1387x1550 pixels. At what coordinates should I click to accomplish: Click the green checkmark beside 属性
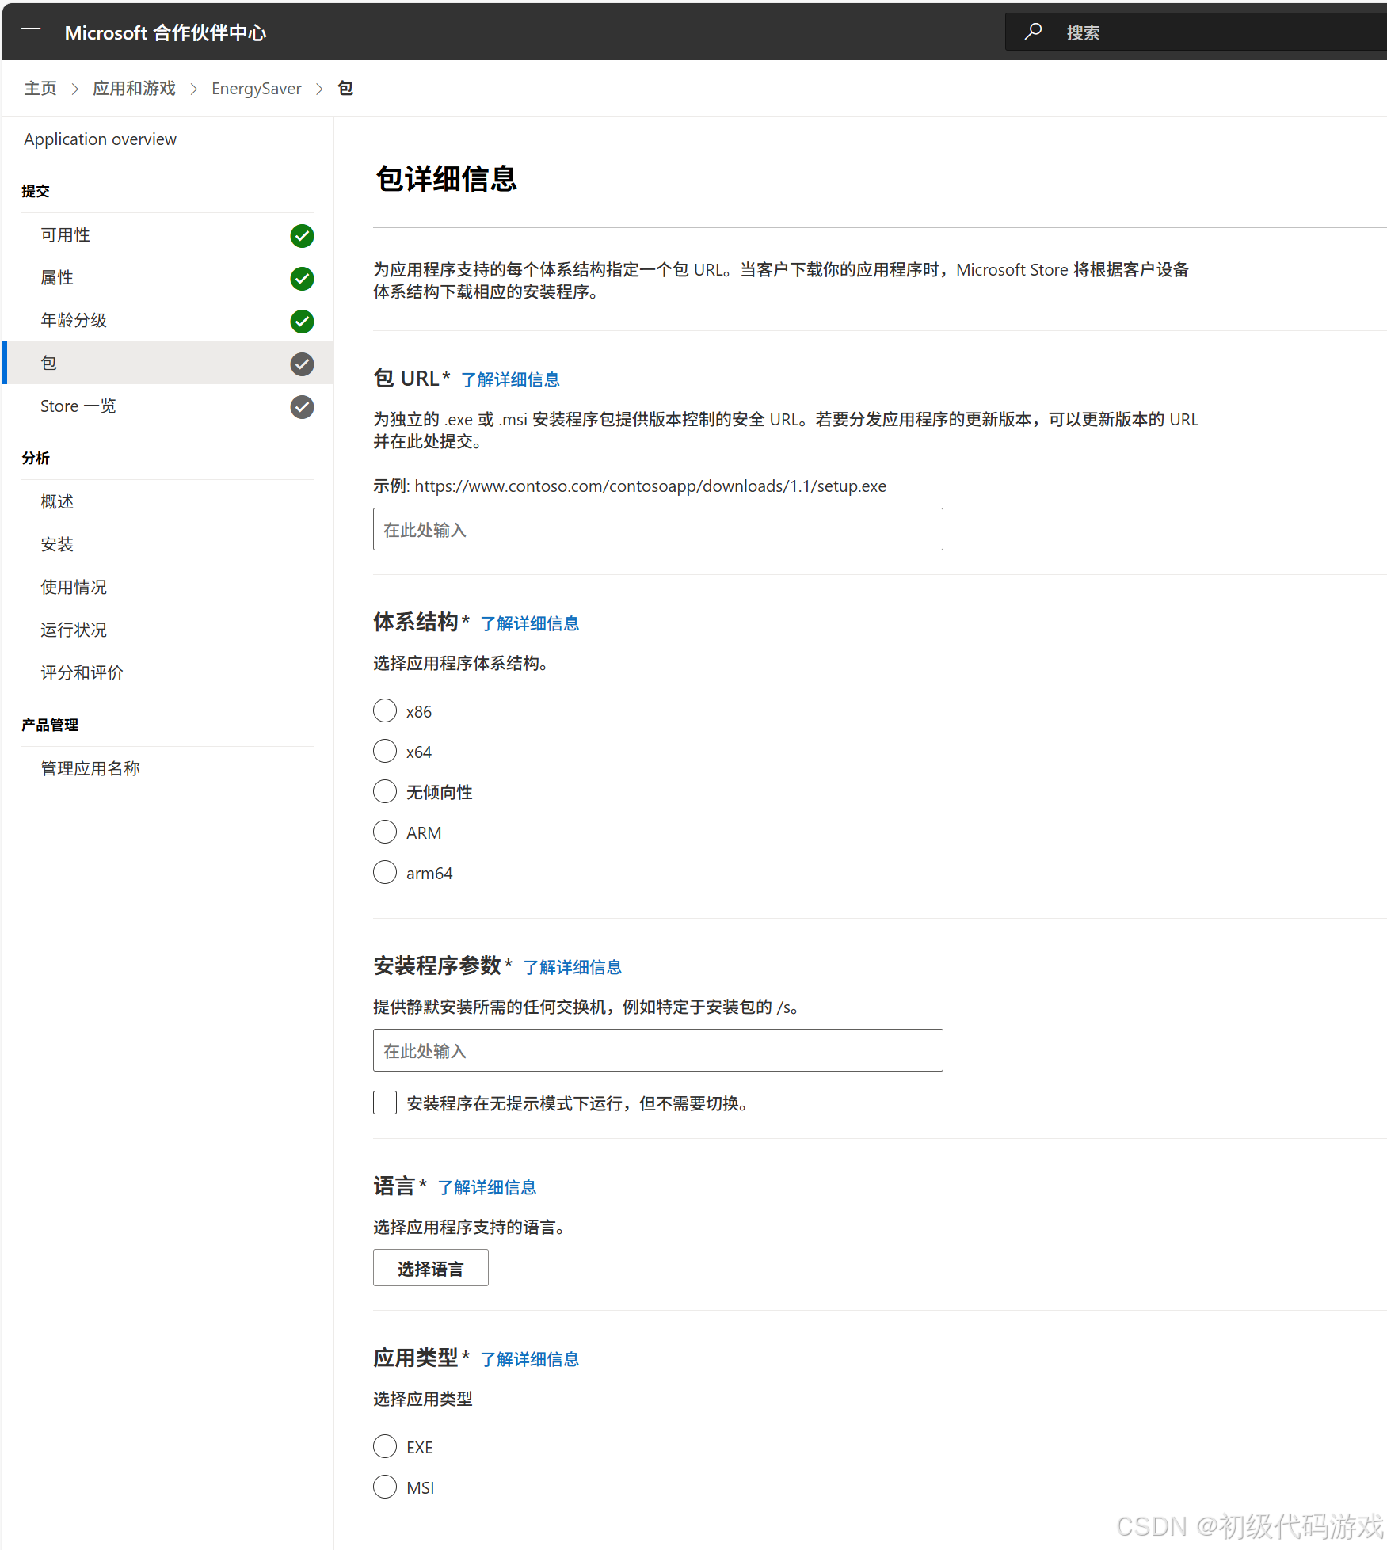click(x=302, y=279)
